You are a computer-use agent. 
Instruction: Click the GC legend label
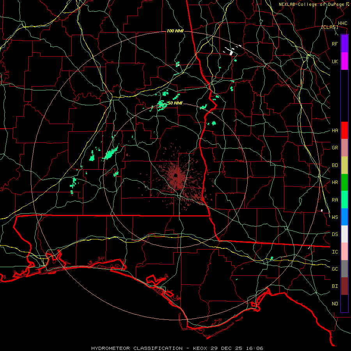[335, 269]
